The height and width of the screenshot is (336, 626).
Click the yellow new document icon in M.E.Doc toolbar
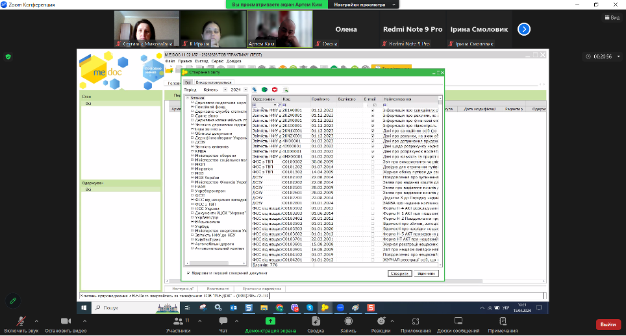169,70
